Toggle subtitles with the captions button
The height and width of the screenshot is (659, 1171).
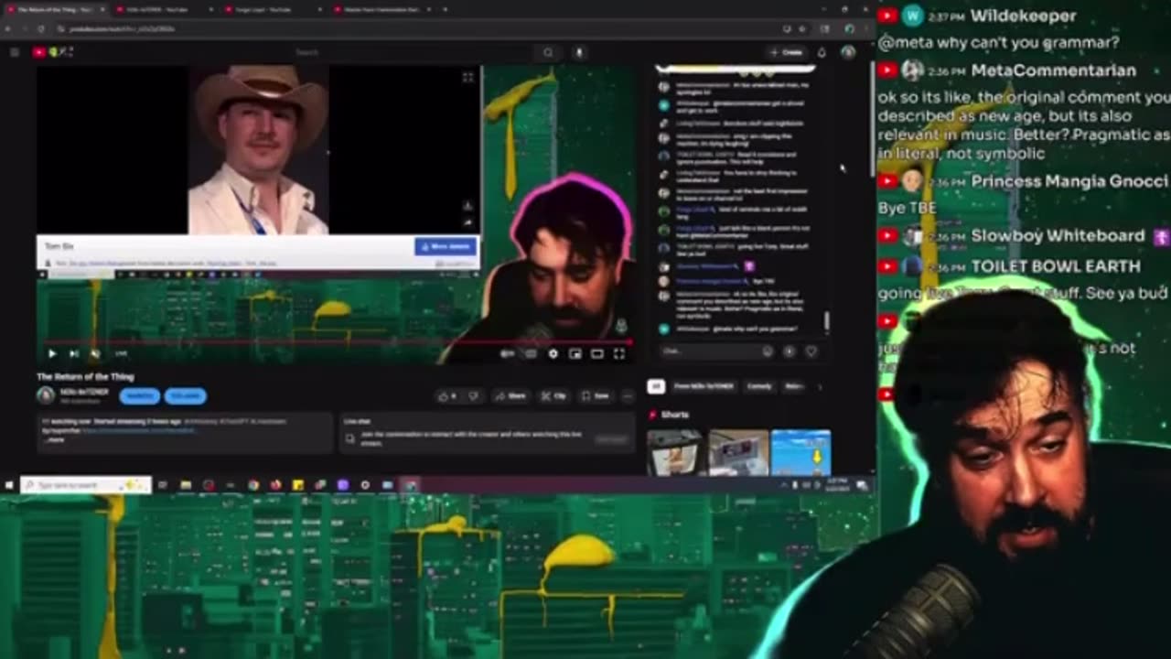coord(531,353)
